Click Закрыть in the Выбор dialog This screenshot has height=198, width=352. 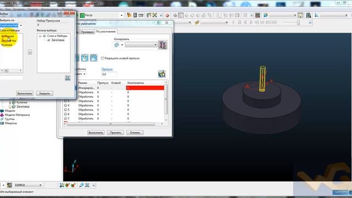pyautogui.click(x=45, y=94)
